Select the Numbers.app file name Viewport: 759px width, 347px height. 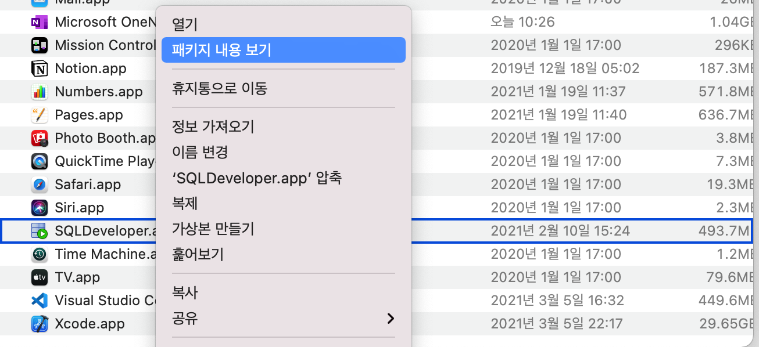(x=99, y=92)
